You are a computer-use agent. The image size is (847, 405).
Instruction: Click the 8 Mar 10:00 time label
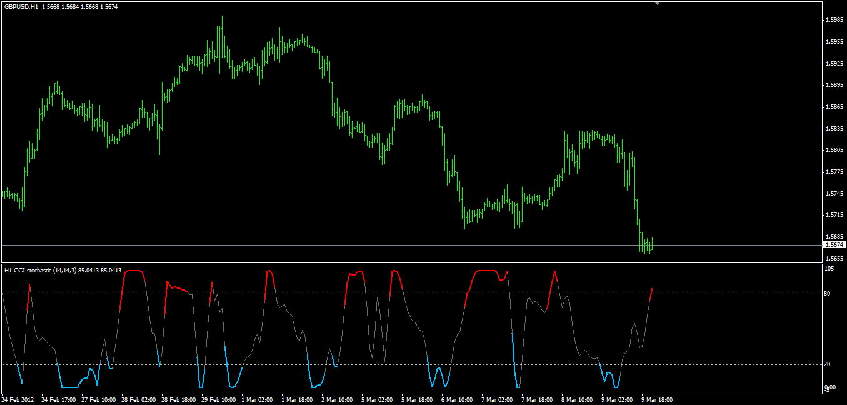[578, 399]
